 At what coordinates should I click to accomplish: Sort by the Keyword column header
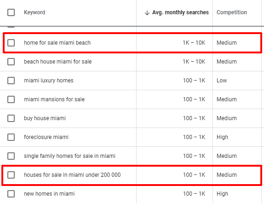(x=34, y=12)
